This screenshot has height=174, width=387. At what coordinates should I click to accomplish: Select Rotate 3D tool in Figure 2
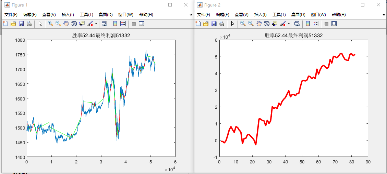[x=267, y=24]
